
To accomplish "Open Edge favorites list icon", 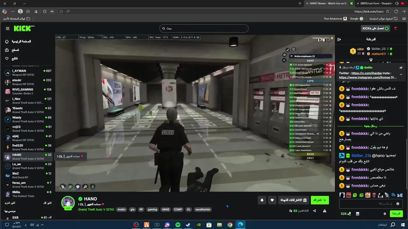I will [28, 11].
